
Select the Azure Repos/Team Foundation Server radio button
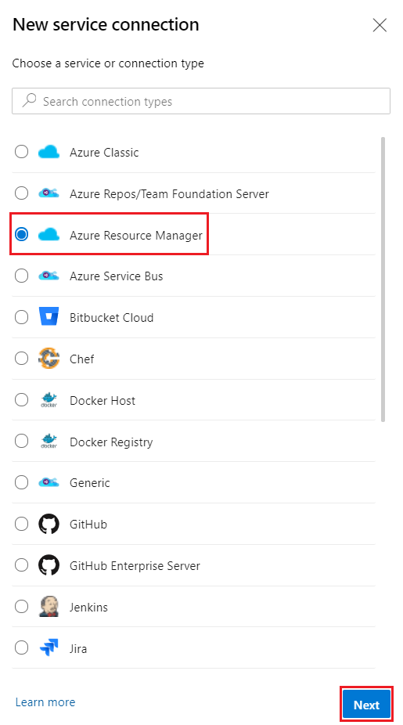(21, 193)
